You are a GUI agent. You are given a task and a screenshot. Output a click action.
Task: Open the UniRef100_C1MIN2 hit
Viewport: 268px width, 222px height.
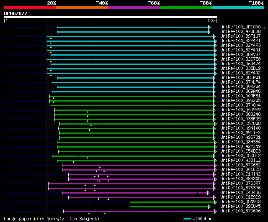click(240, 174)
